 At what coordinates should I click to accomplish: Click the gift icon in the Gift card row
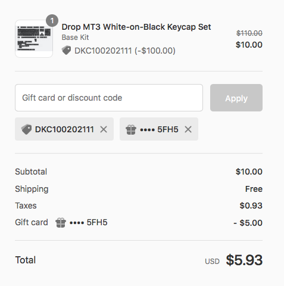coord(61,223)
